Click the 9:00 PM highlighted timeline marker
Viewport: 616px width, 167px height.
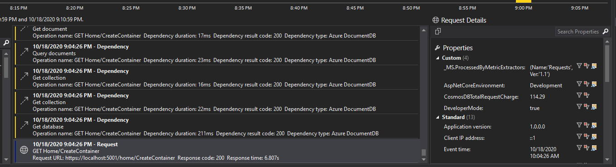(524, 1)
